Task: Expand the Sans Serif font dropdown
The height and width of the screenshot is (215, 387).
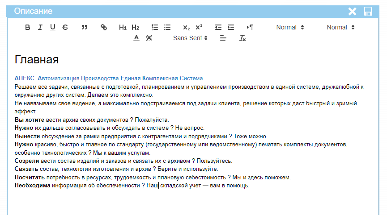Action: [x=190, y=38]
